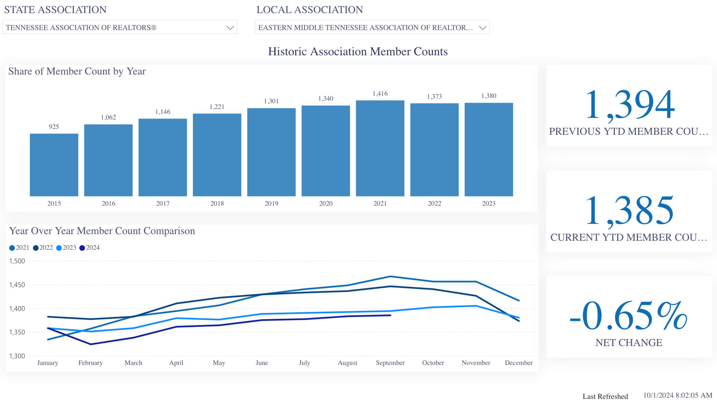Select the 2016 bar showing 1,062
This screenshot has height=402, width=717.
click(108, 160)
